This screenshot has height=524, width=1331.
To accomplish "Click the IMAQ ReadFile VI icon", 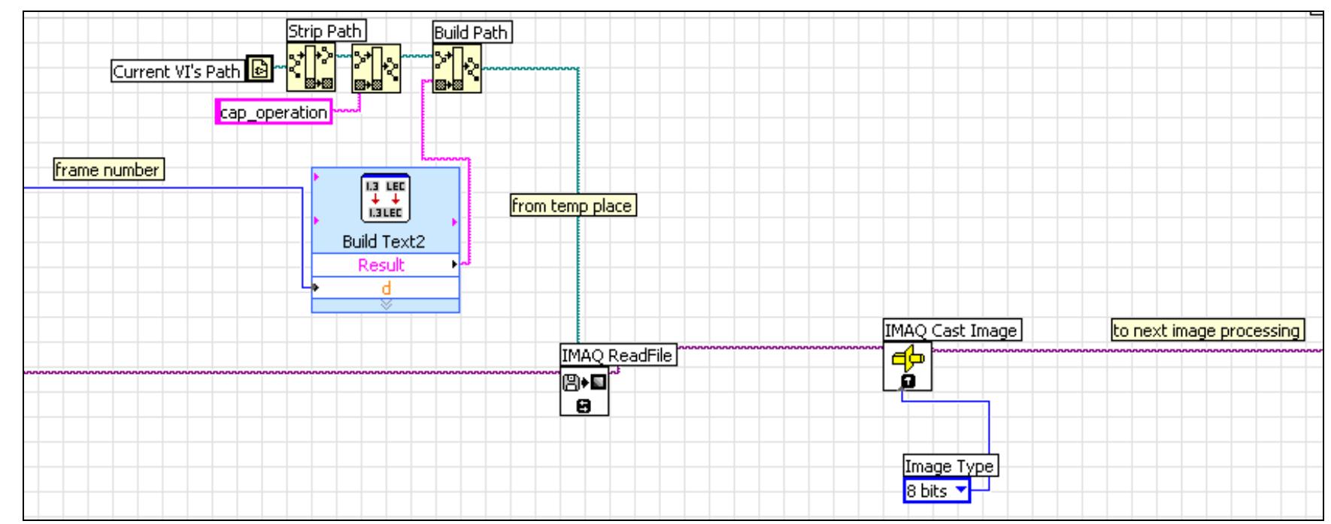I will 584,391.
